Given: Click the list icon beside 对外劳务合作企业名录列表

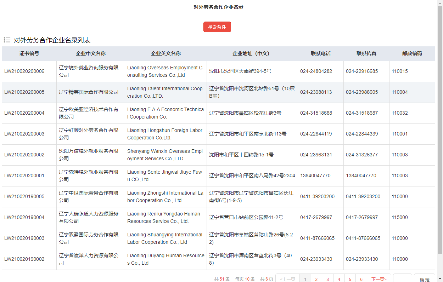Looking at the screenshot, I should pyautogui.click(x=7, y=40).
